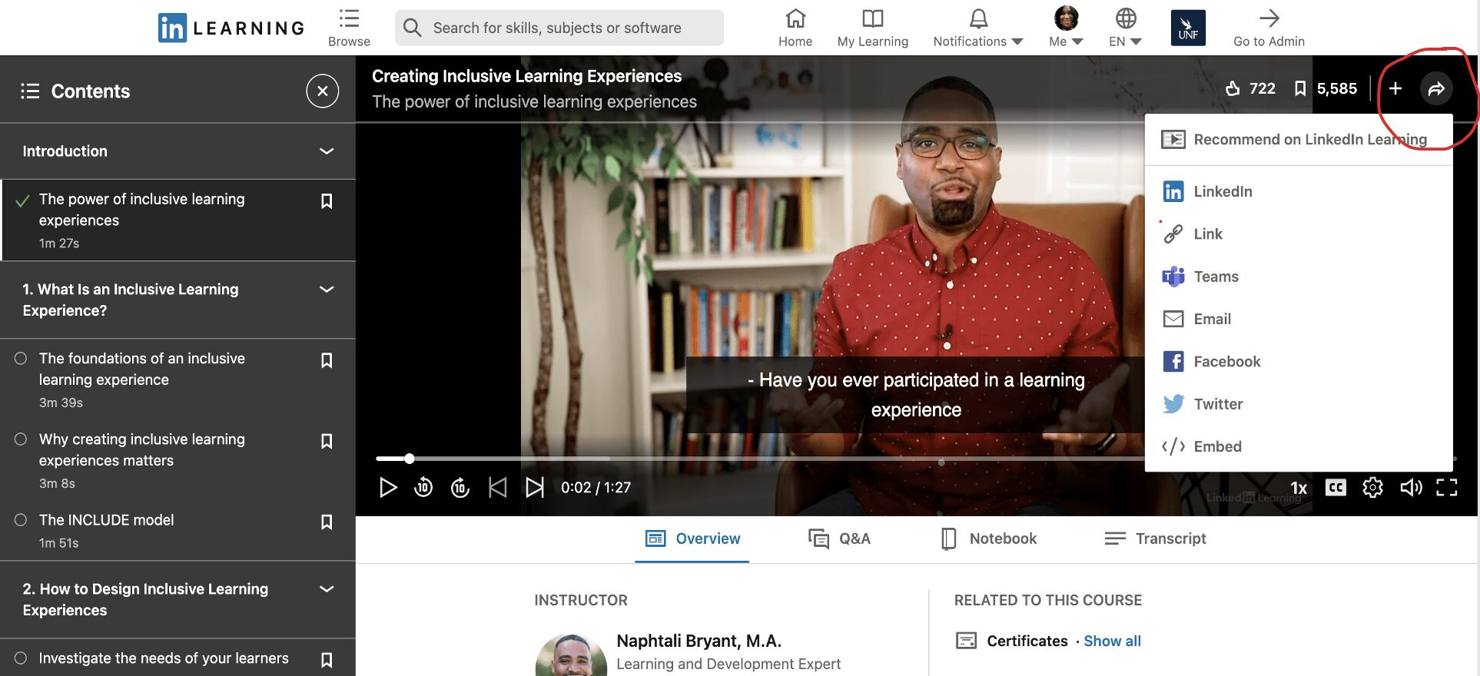
Task: Bookmark Investigate the needs of your learners
Action: click(x=327, y=660)
